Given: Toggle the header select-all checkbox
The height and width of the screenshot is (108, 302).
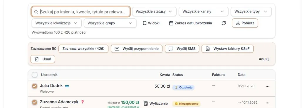Looking at the screenshot, I should [x=34, y=75].
